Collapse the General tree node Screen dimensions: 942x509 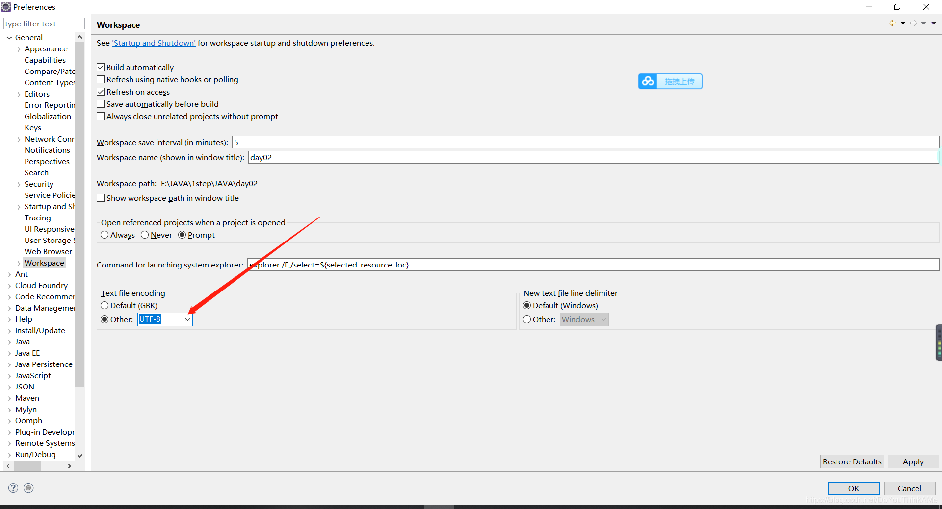(9, 38)
